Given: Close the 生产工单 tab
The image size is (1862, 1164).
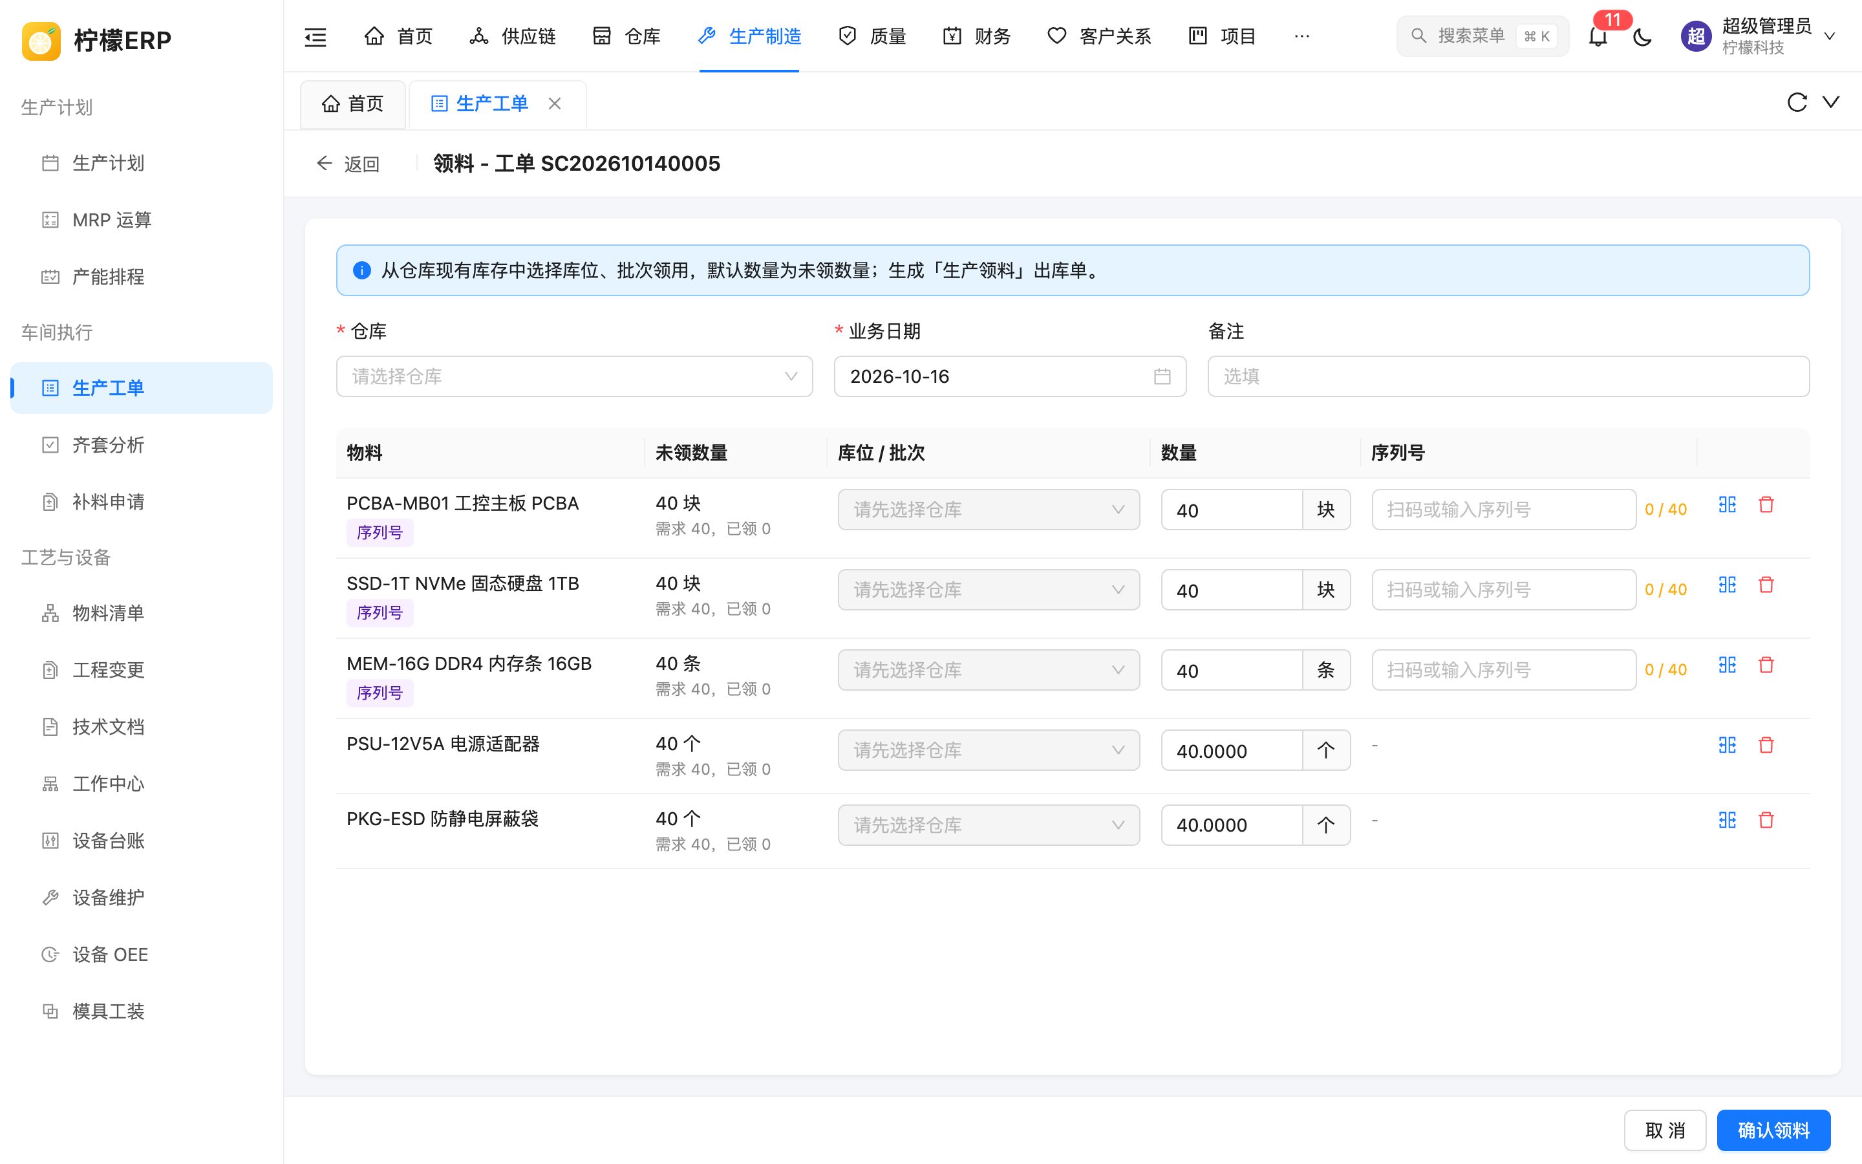Looking at the screenshot, I should pyautogui.click(x=555, y=103).
